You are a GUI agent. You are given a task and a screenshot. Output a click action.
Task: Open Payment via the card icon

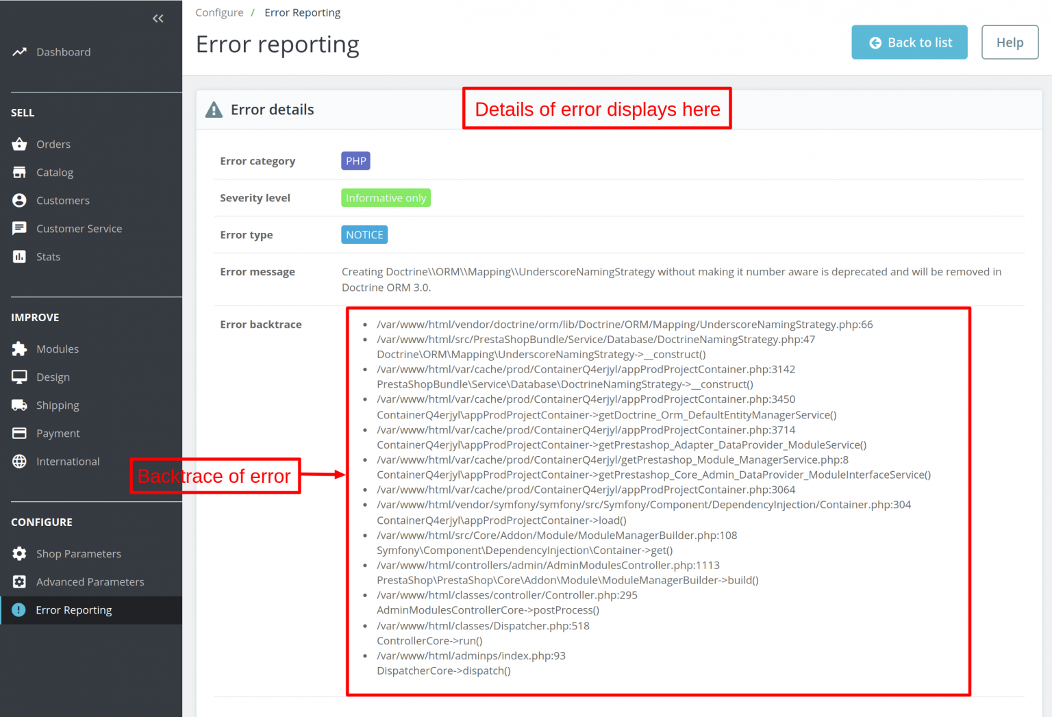click(20, 433)
